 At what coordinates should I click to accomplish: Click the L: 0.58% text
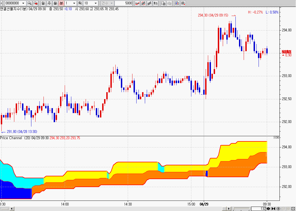pyautogui.click(x=272, y=12)
